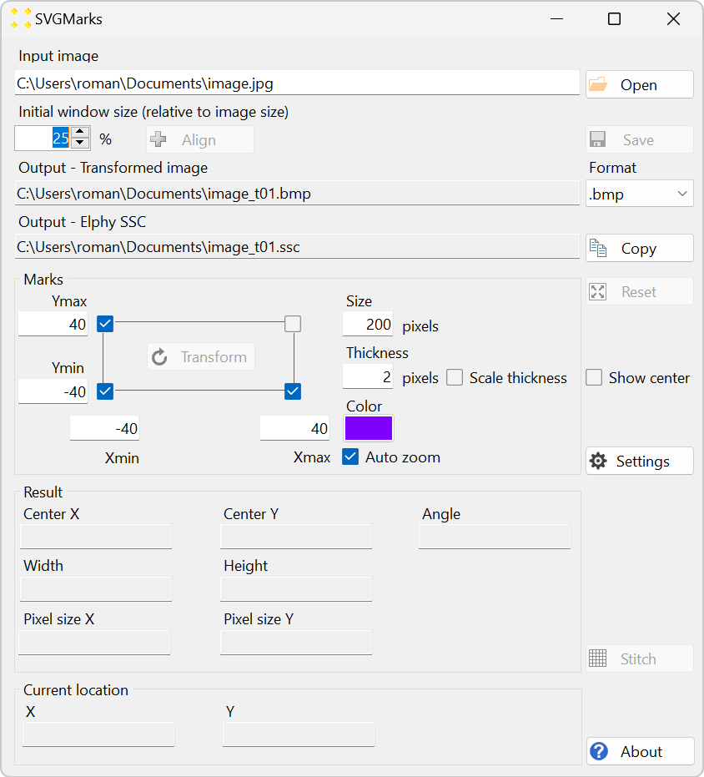Click the Reset expand-arrows icon
This screenshot has width=704, height=777.
(597, 292)
